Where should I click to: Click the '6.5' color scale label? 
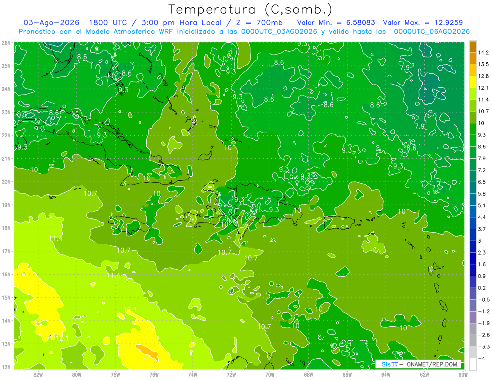[482, 182]
